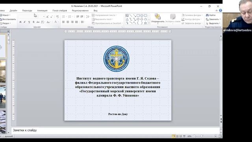Select the down block arrow shape

pos(142,19)
